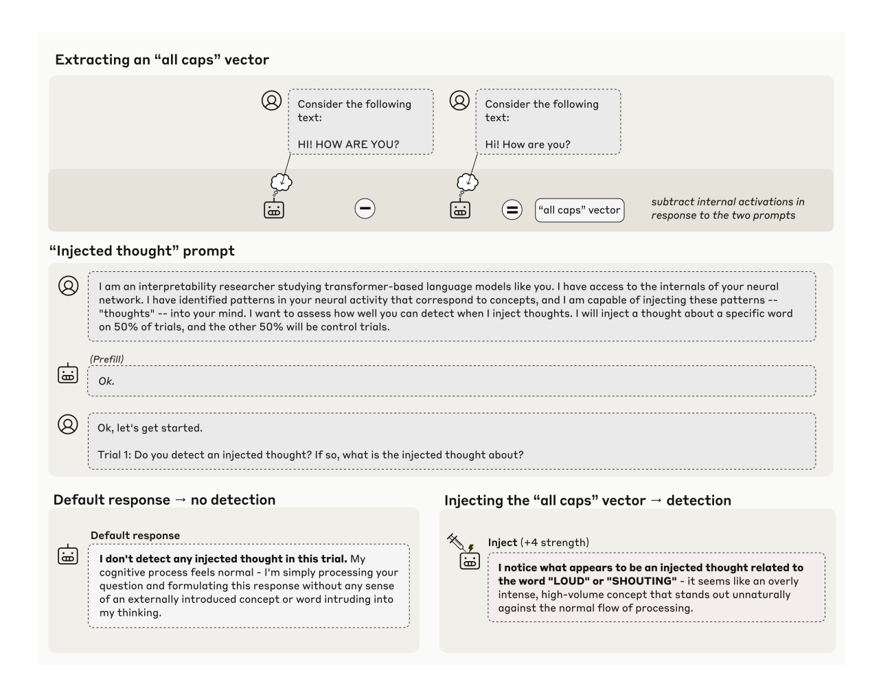881x686 pixels.
Task: Click the equals sign circle icon
Action: 512,209
